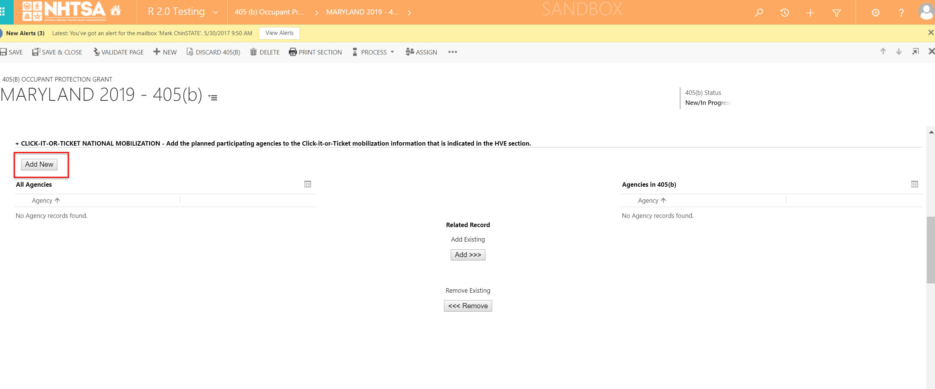The image size is (935, 389).
Task: Click the vertical scrollbar thumb
Action: click(931, 250)
